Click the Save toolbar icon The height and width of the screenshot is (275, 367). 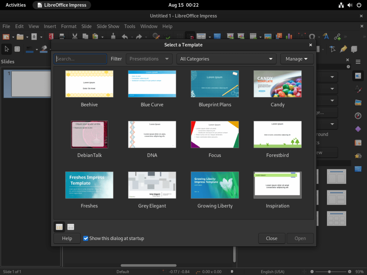tap(34, 37)
